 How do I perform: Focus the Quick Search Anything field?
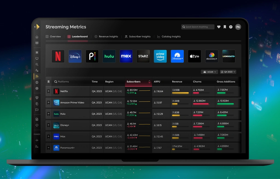[x=198, y=27]
